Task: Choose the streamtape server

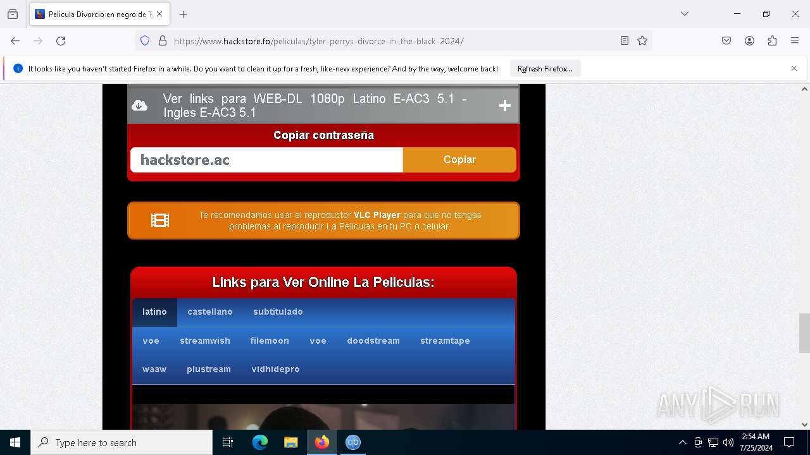Action: pyautogui.click(x=445, y=341)
